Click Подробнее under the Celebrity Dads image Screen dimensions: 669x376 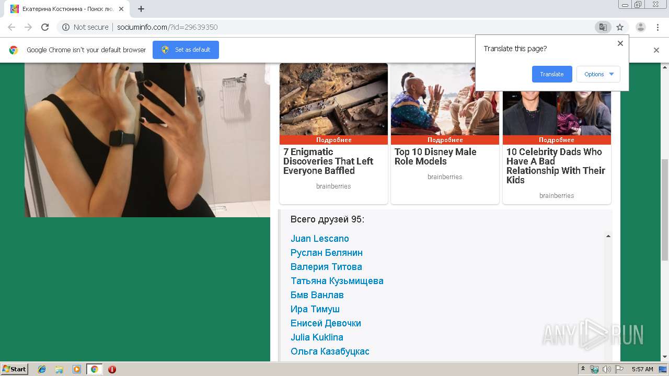click(x=557, y=140)
